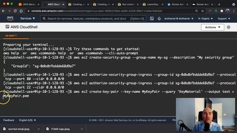Open CloudShell settings gear
Image resolution: width=237 pixels, height=133 pixels.
pyautogui.click(x=228, y=27)
